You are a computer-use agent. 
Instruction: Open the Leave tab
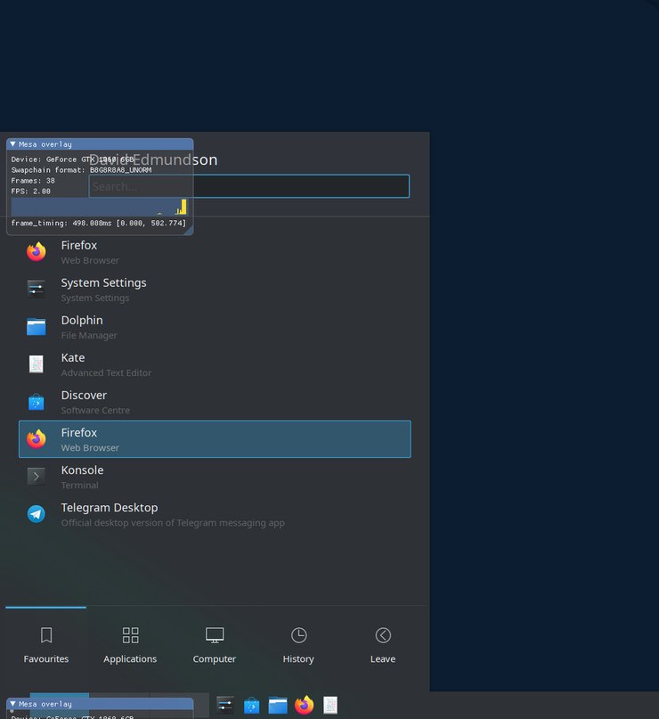coord(383,646)
